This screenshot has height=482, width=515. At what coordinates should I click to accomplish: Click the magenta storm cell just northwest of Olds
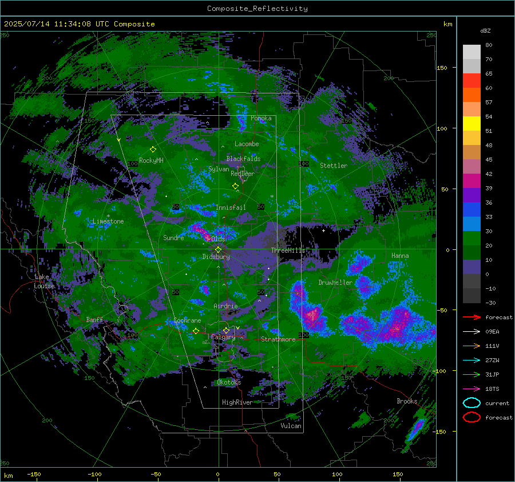coord(201,230)
